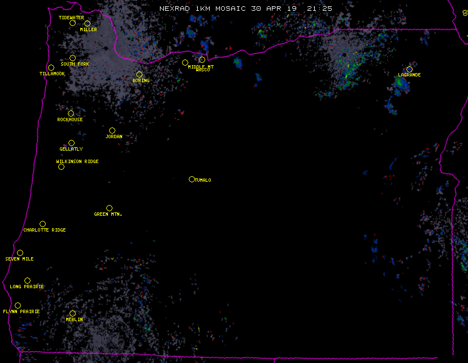Select the Jordan station circle marker
The width and height of the screenshot is (468, 363).
click(112, 130)
